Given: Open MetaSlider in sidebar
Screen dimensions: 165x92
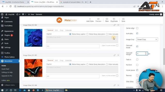Looking at the screenshot, I should pos(9,61).
